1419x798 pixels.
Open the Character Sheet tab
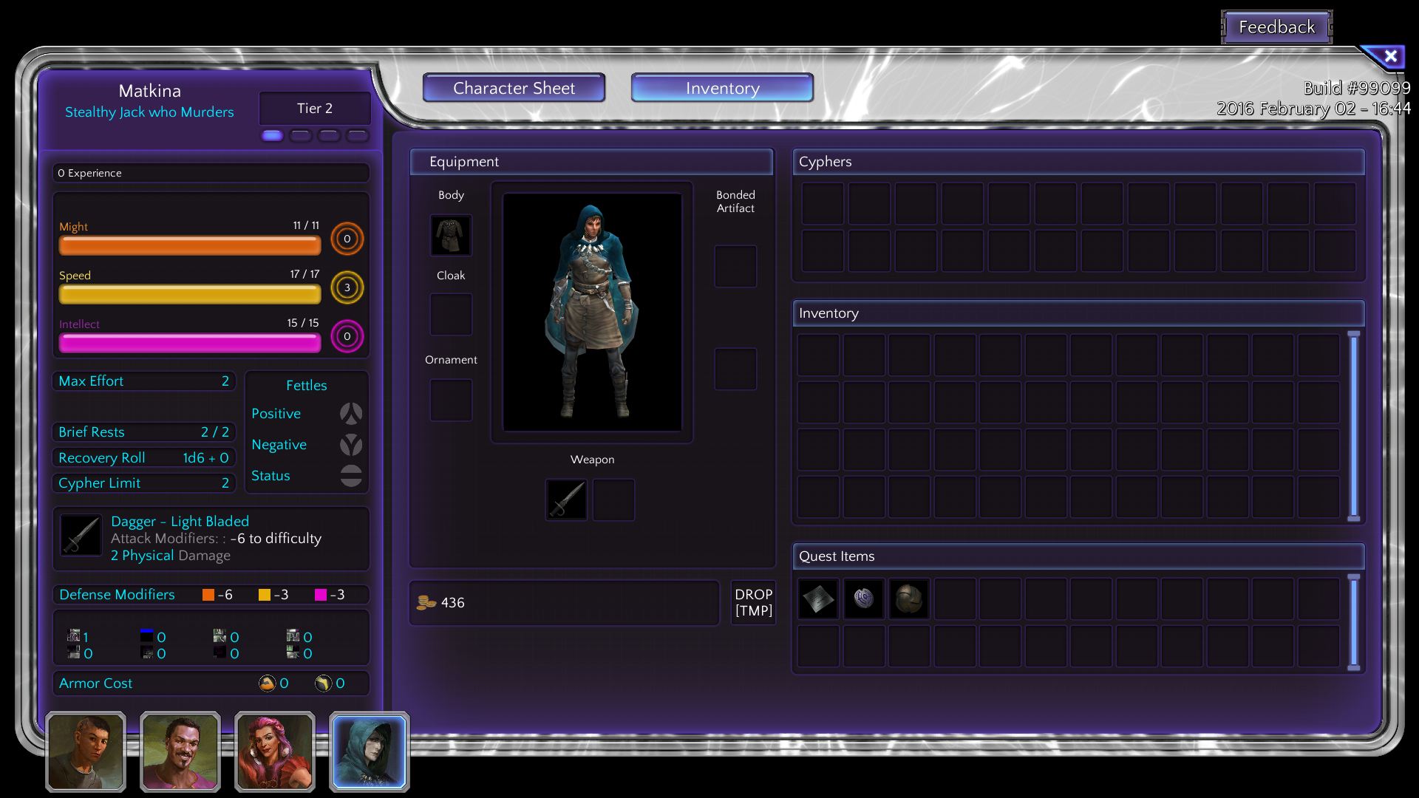(514, 88)
